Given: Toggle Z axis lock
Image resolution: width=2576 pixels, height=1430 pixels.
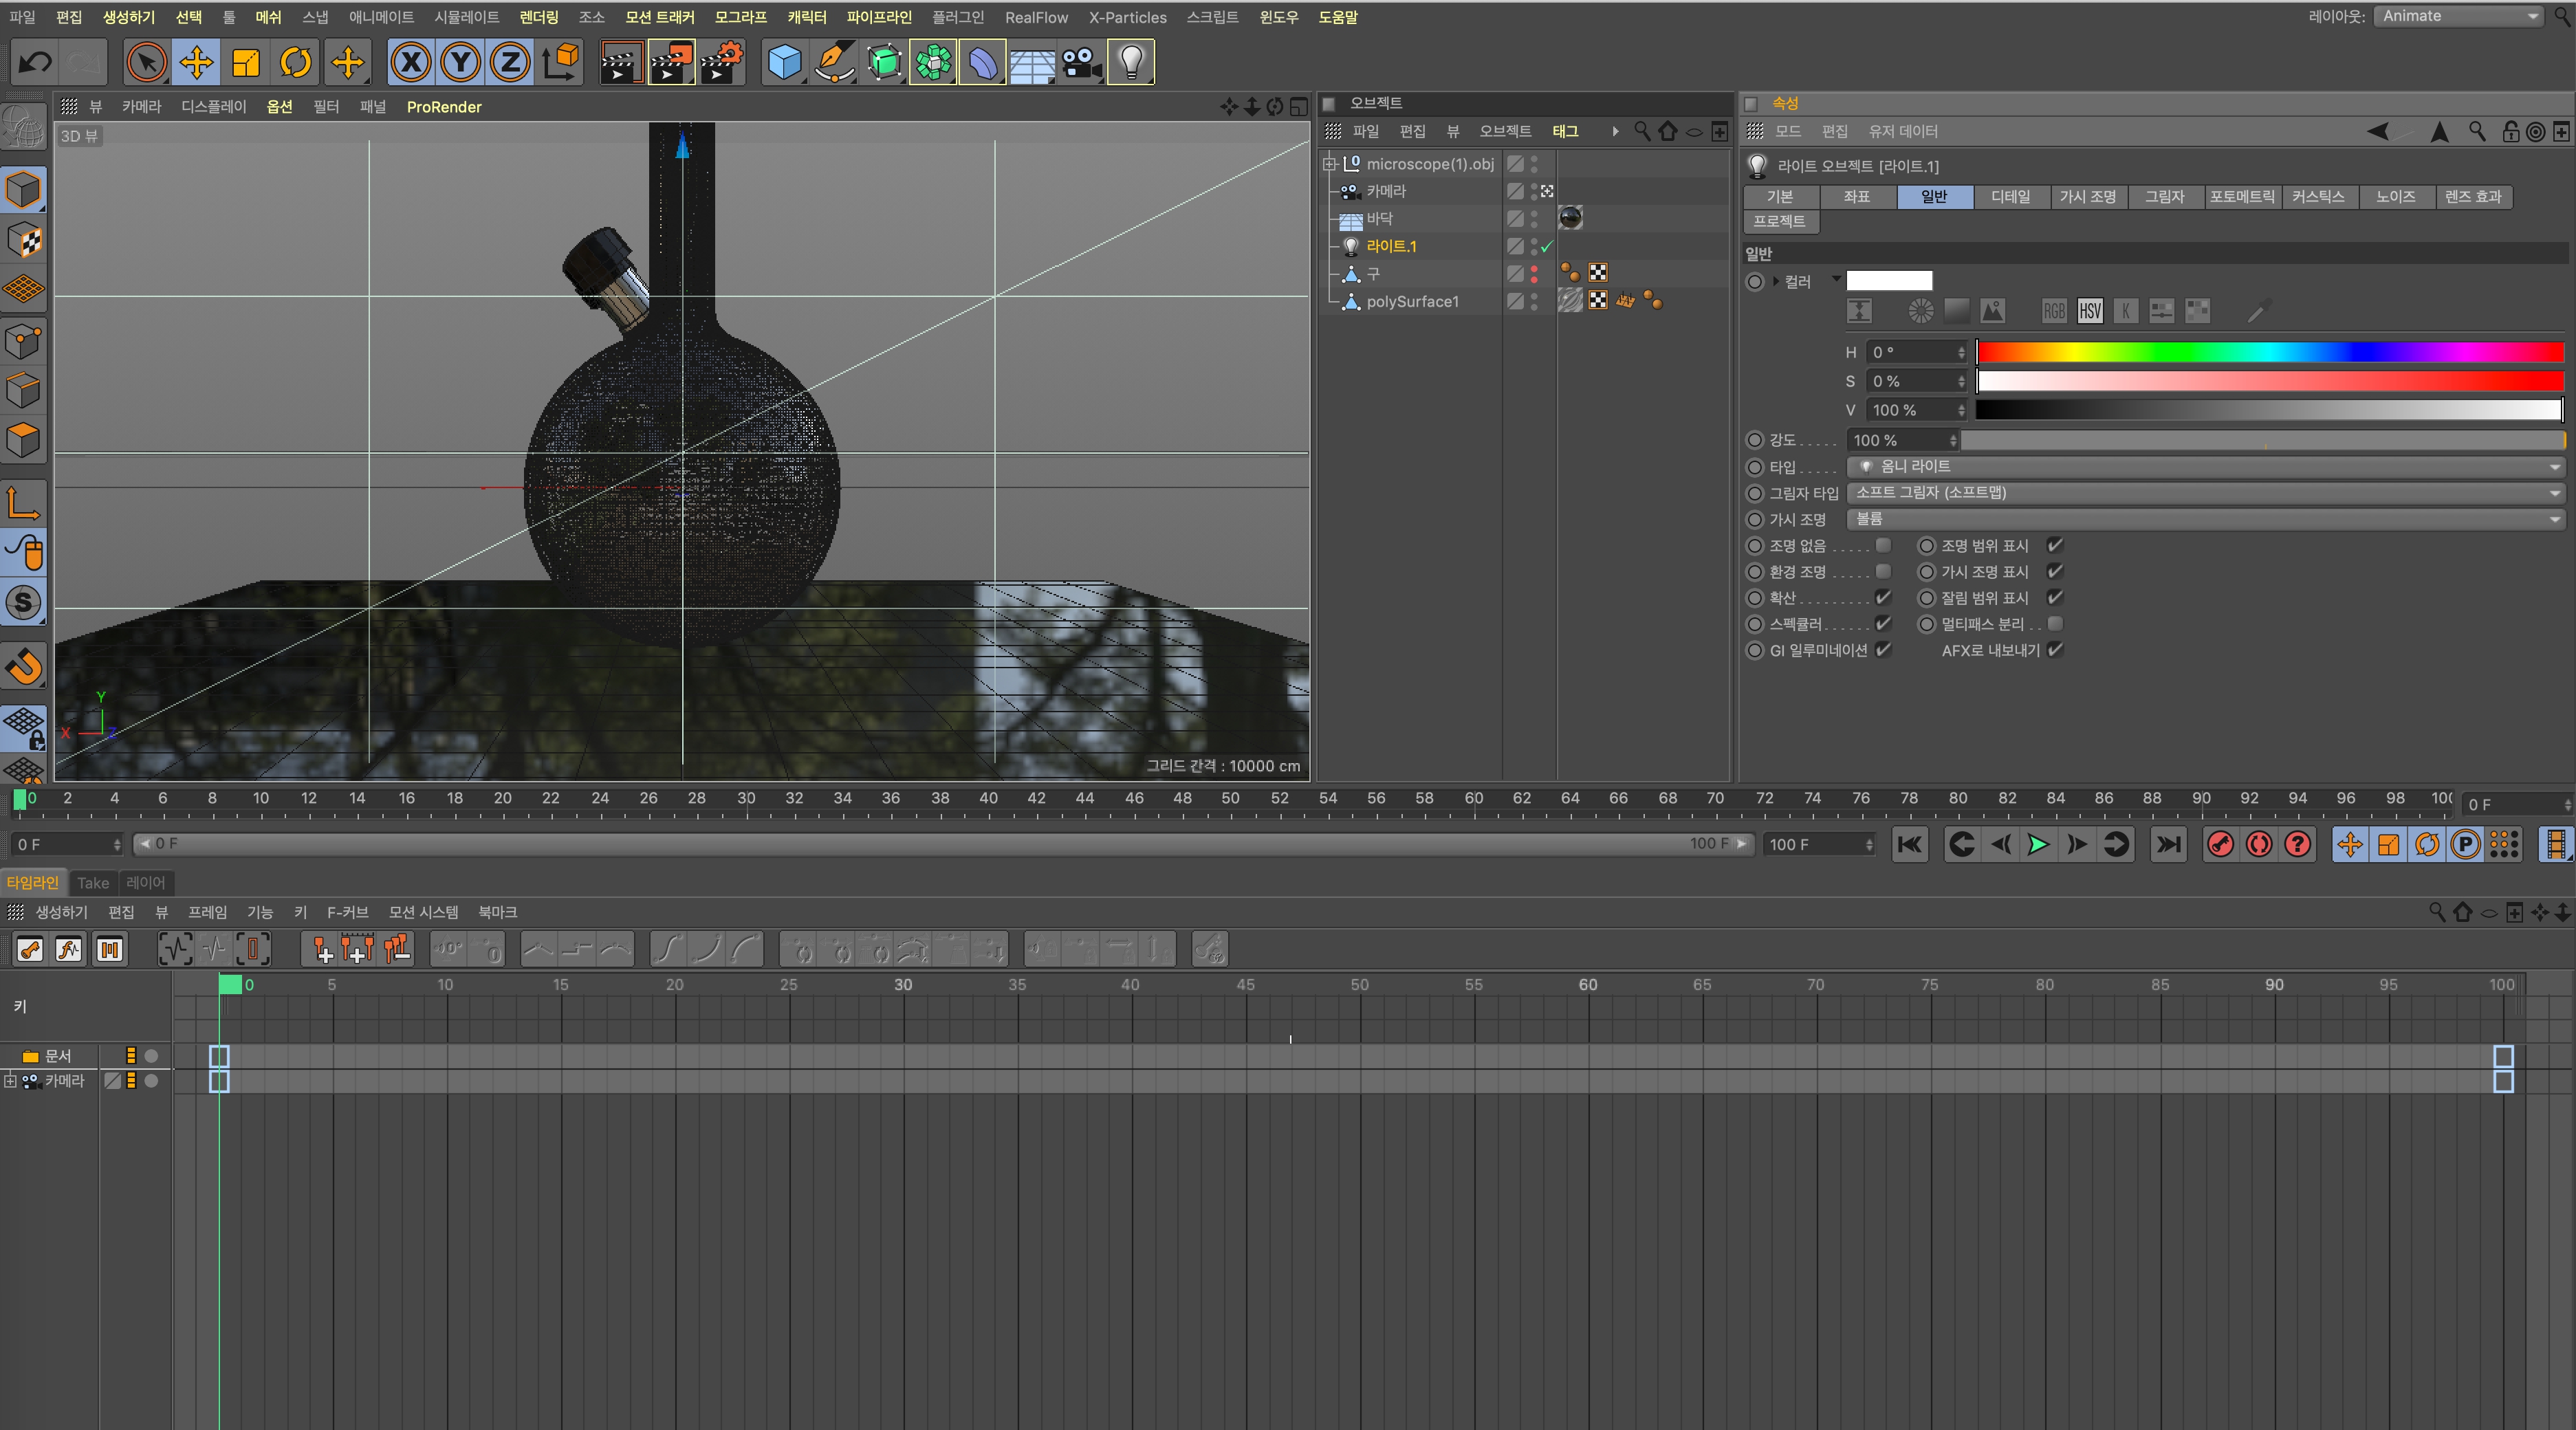Looking at the screenshot, I should (x=510, y=62).
